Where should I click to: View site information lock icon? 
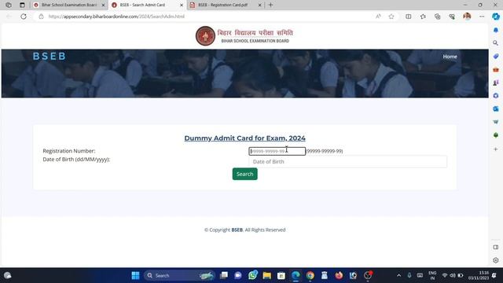pos(41,17)
